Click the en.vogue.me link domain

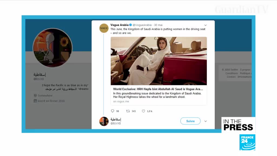coord(121,102)
